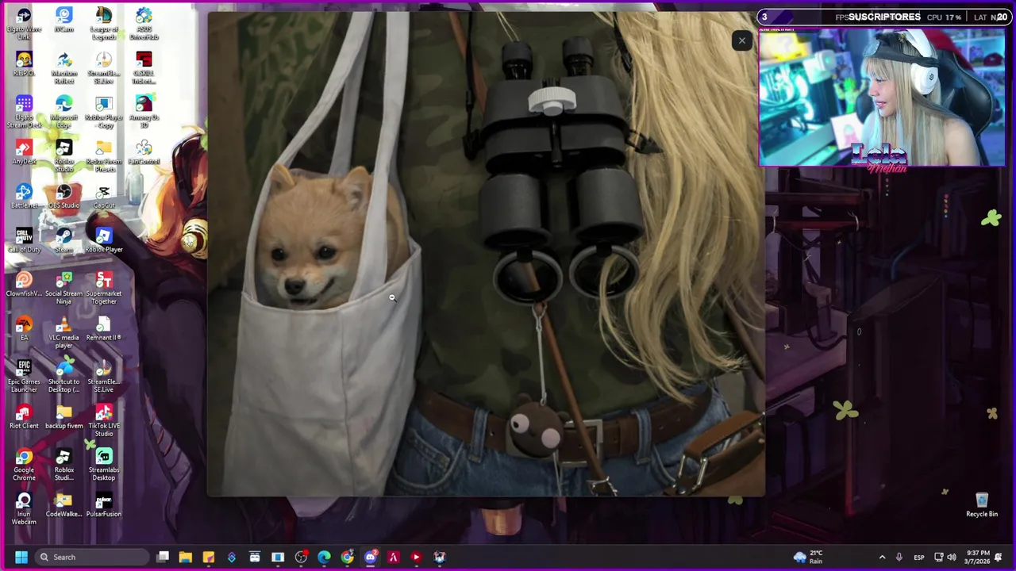The height and width of the screenshot is (571, 1016).
Task: Open the backup fivem folder
Action: [x=64, y=416]
